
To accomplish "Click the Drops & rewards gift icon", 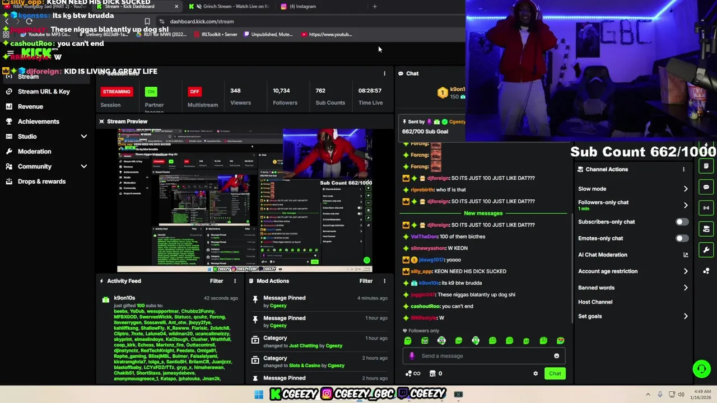I will [x=9, y=181].
